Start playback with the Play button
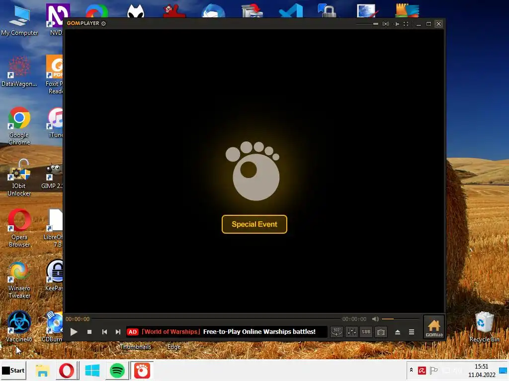 click(x=74, y=332)
